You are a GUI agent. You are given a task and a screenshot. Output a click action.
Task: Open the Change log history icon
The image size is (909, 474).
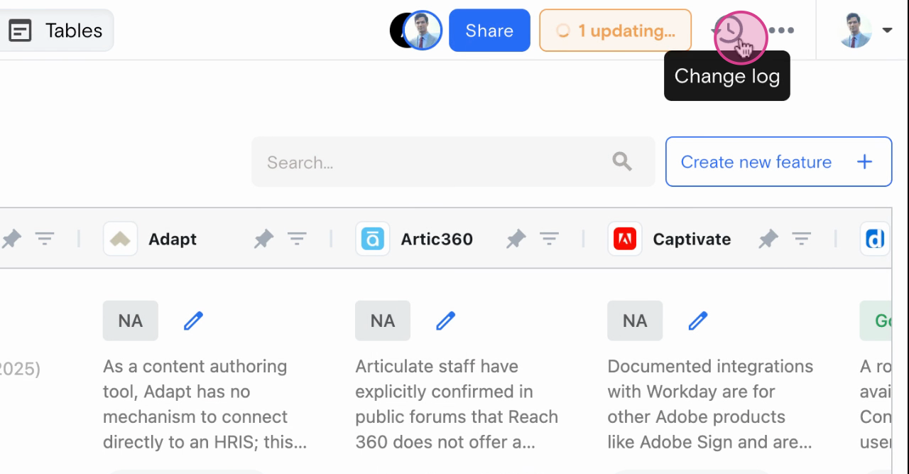pyautogui.click(x=730, y=31)
